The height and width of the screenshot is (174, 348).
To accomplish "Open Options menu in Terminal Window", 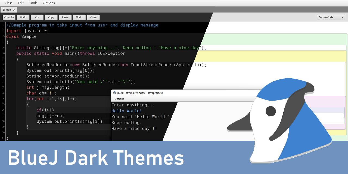I will pos(119,99).
